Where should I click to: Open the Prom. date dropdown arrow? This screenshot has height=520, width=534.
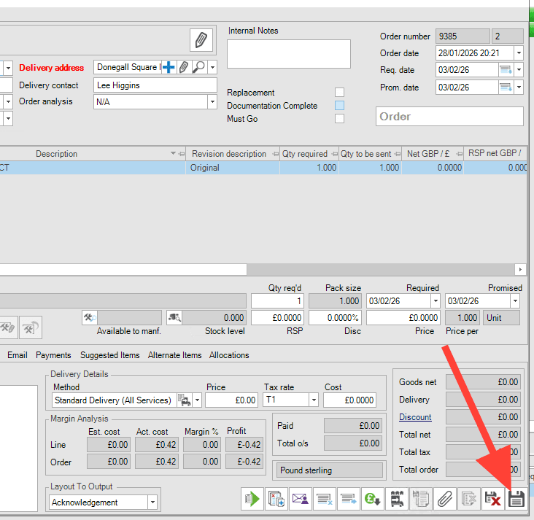coord(519,88)
